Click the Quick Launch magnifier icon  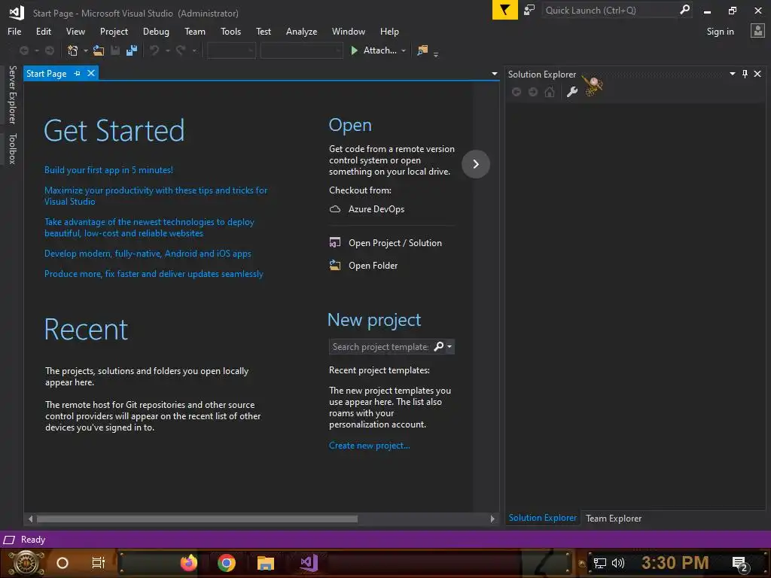click(x=684, y=10)
